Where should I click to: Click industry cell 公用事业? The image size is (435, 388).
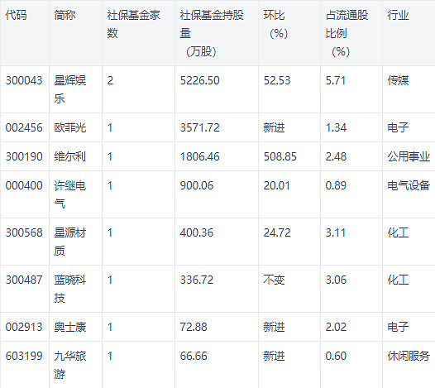[x=409, y=156]
